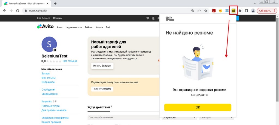The width and height of the screenshot is (279, 125).
Task: Reload the page
Action: click(18, 11)
